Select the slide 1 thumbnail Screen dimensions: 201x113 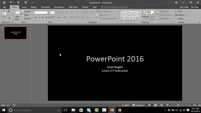click(16, 33)
